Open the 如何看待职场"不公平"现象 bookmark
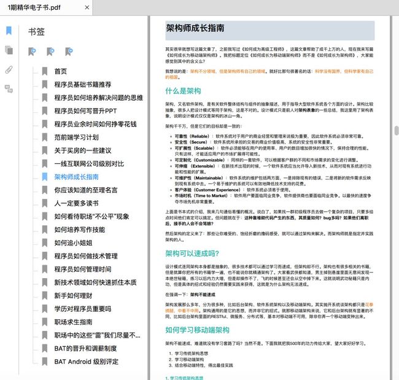Image resolution: width=399 pixels, height=380 pixels. coord(91,217)
